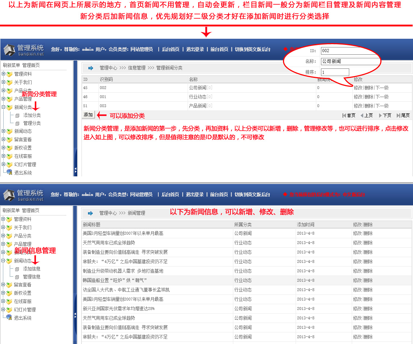Click inside the 排序 input field
This screenshot has height=344, width=413.
335,72
